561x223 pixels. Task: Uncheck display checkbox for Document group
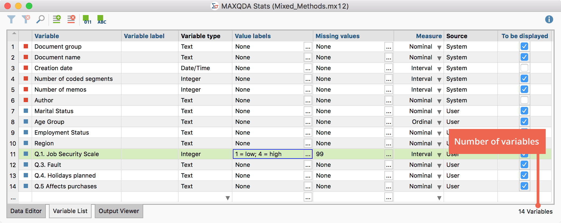coord(524,46)
